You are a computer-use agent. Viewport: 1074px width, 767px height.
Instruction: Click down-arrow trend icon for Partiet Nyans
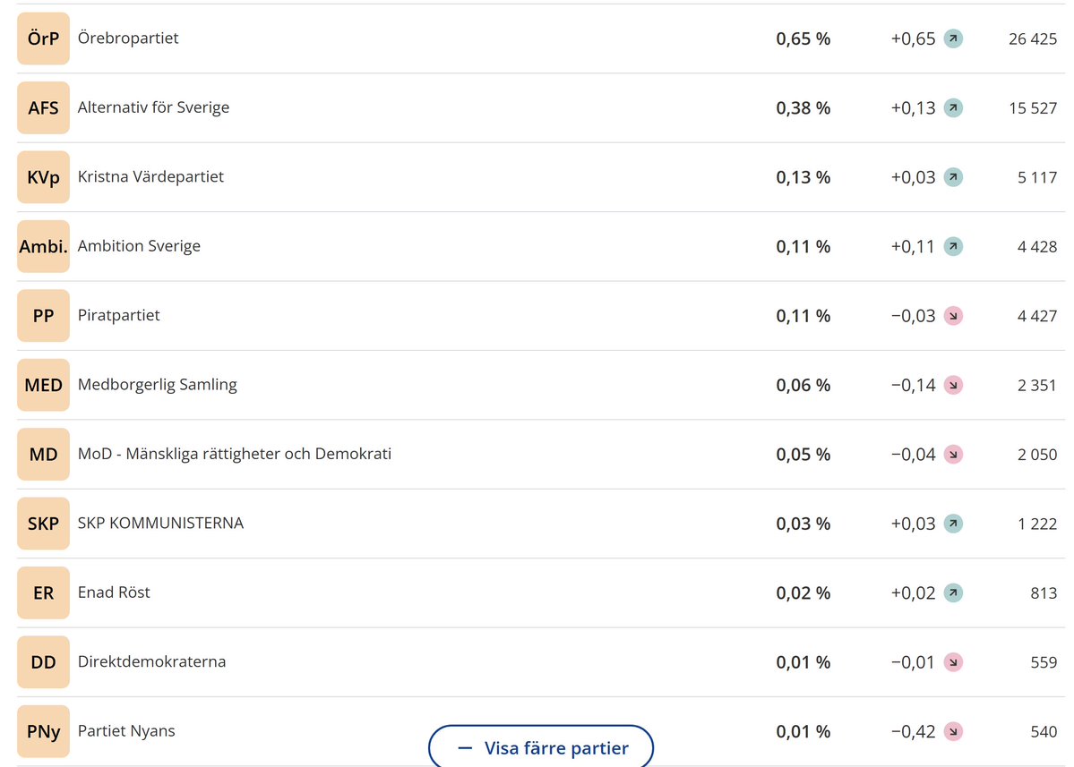pos(953,731)
